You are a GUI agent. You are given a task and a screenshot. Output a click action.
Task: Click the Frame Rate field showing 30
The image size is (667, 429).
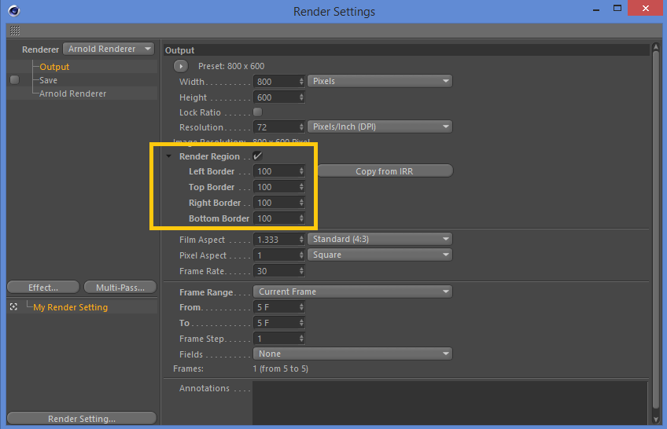coord(275,271)
